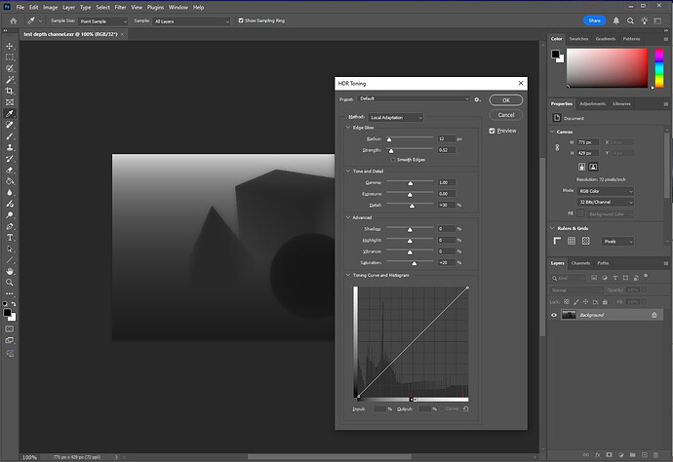This screenshot has width=673, height=462.
Task: Select the Crop tool
Action: 10,91
